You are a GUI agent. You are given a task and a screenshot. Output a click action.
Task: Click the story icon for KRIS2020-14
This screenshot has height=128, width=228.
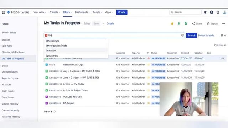tap(47, 78)
